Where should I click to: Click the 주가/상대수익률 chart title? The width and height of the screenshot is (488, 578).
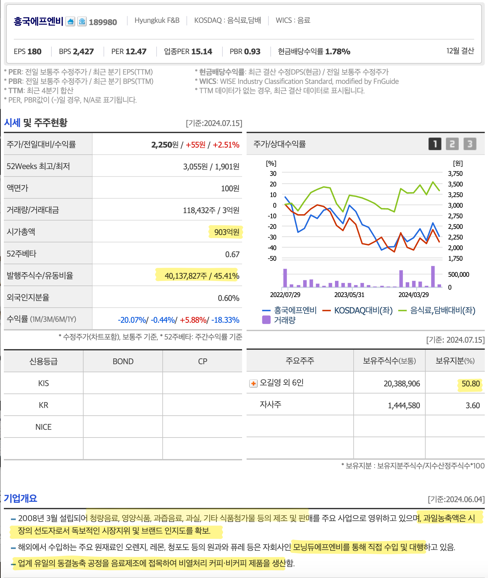[x=280, y=144]
